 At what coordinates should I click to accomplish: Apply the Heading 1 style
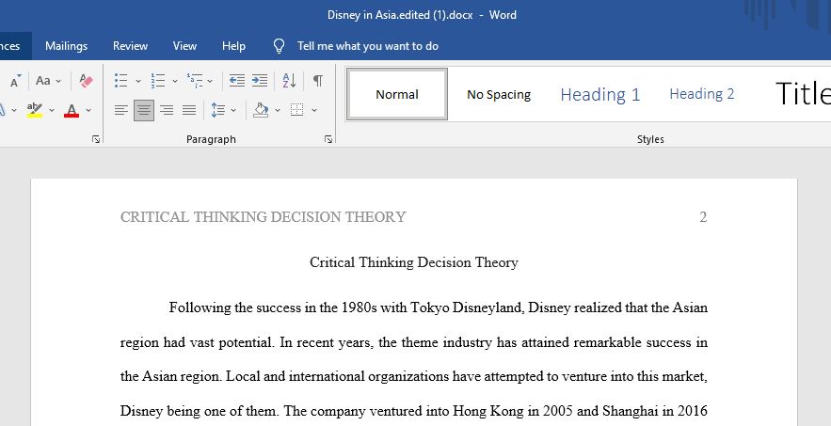[x=600, y=94]
